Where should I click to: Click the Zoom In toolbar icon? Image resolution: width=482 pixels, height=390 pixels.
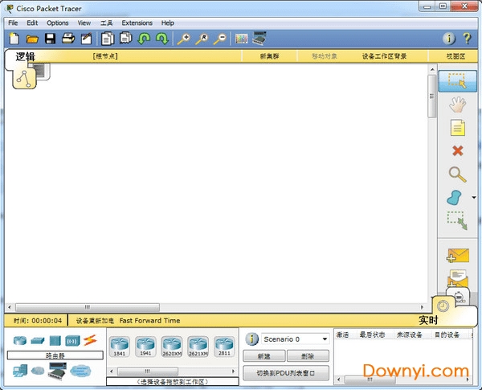[x=183, y=39]
